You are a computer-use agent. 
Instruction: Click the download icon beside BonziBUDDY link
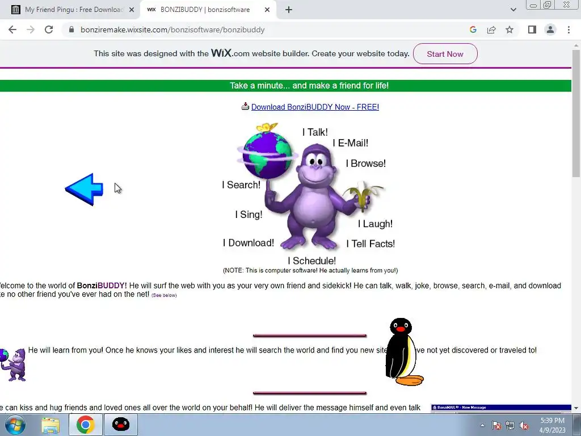coord(245,106)
